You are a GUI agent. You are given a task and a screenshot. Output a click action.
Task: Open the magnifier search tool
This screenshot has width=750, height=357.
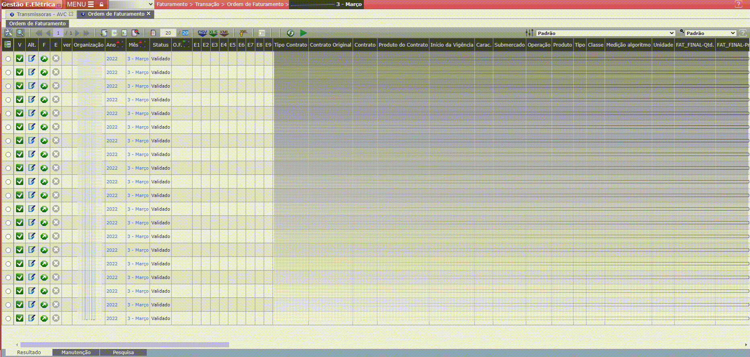click(20, 33)
